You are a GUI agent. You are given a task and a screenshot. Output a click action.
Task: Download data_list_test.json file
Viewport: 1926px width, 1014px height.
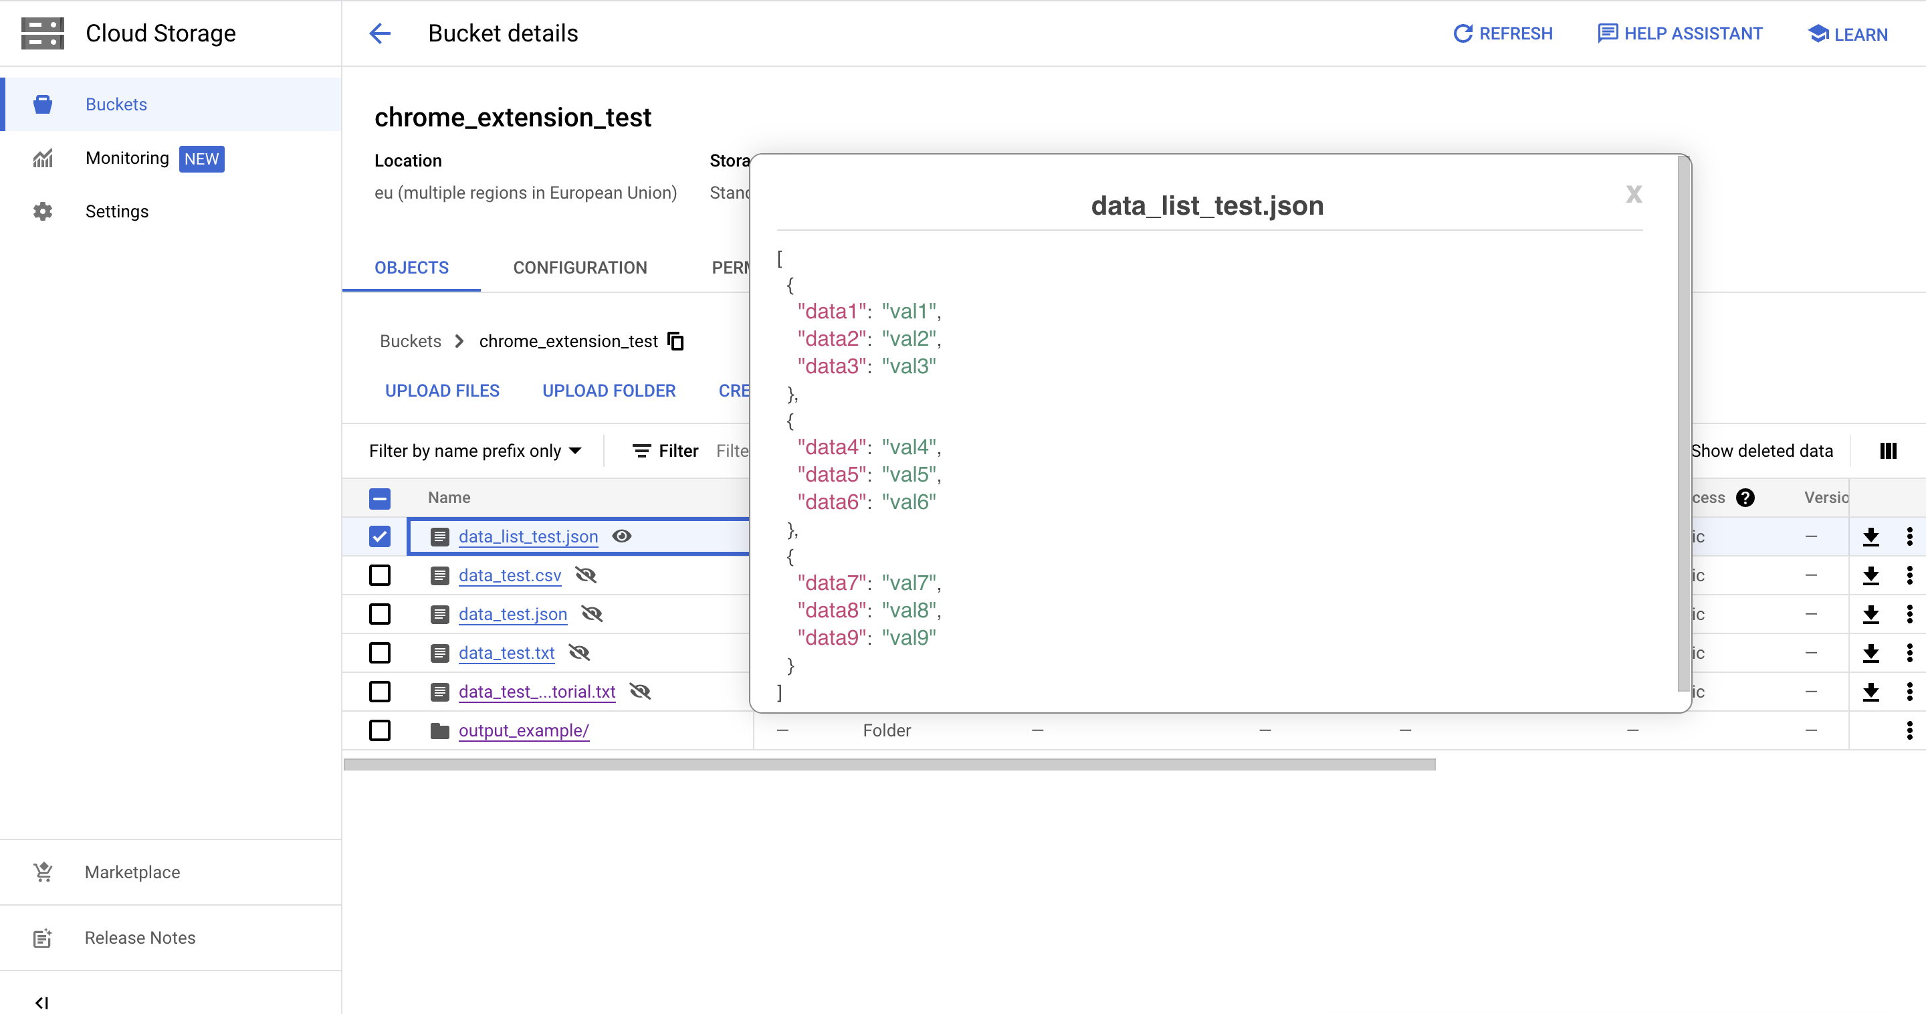[1870, 537]
